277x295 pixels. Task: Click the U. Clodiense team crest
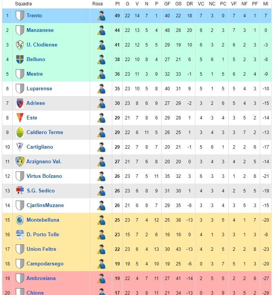coord(20,45)
